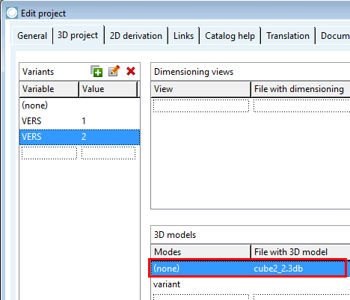Click the empty Value input cell

108,153
